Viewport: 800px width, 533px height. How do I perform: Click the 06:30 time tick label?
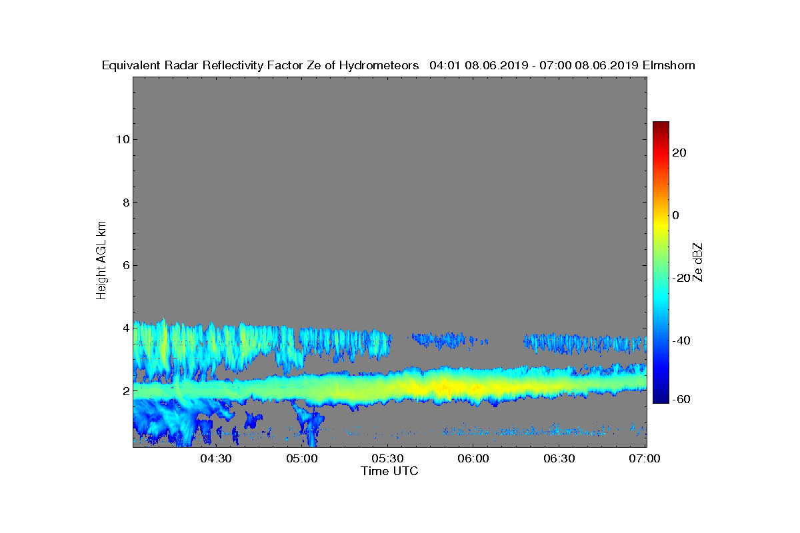(560, 458)
